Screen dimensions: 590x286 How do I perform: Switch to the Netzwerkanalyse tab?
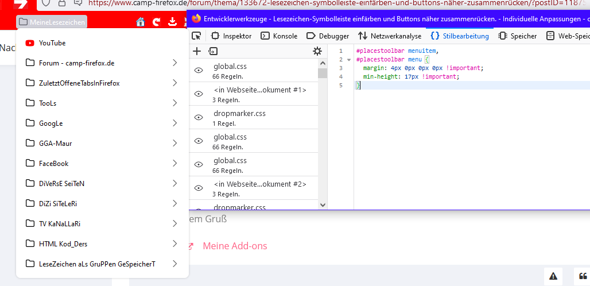389,36
